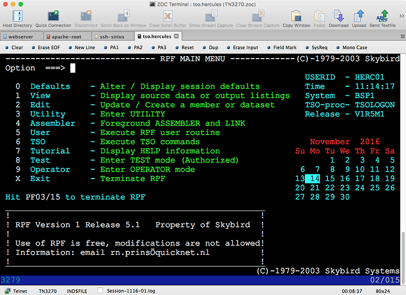Click the Option input field
Screen dimensions: 406x295
pyautogui.click(x=73, y=68)
